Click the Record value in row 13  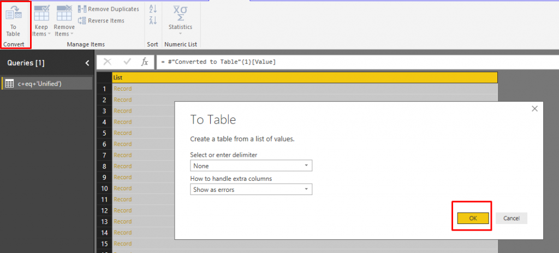click(x=123, y=221)
